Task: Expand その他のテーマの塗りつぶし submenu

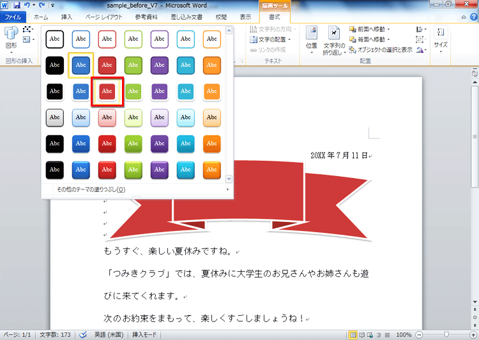Action: click(137, 189)
